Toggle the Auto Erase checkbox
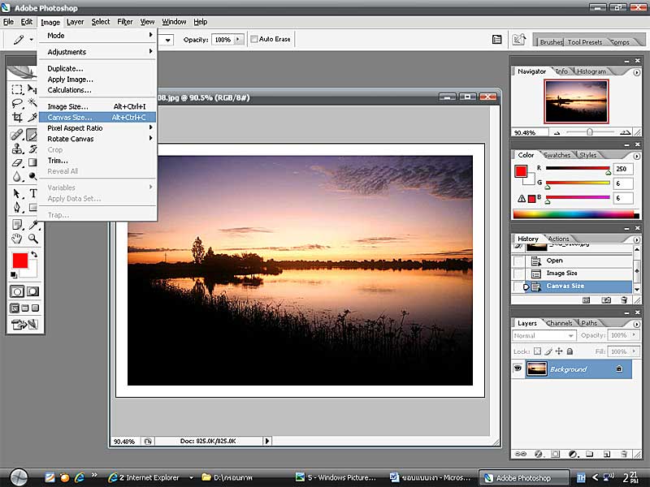Viewport: 650px width, 487px height. (x=253, y=39)
